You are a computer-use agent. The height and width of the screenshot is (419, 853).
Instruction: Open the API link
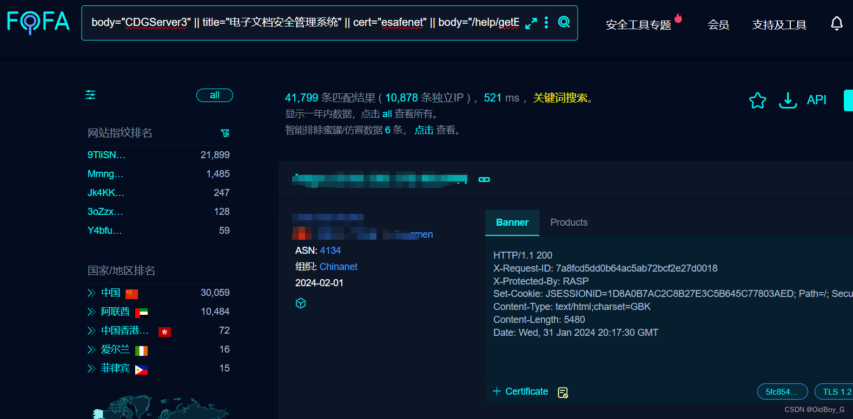(x=816, y=100)
